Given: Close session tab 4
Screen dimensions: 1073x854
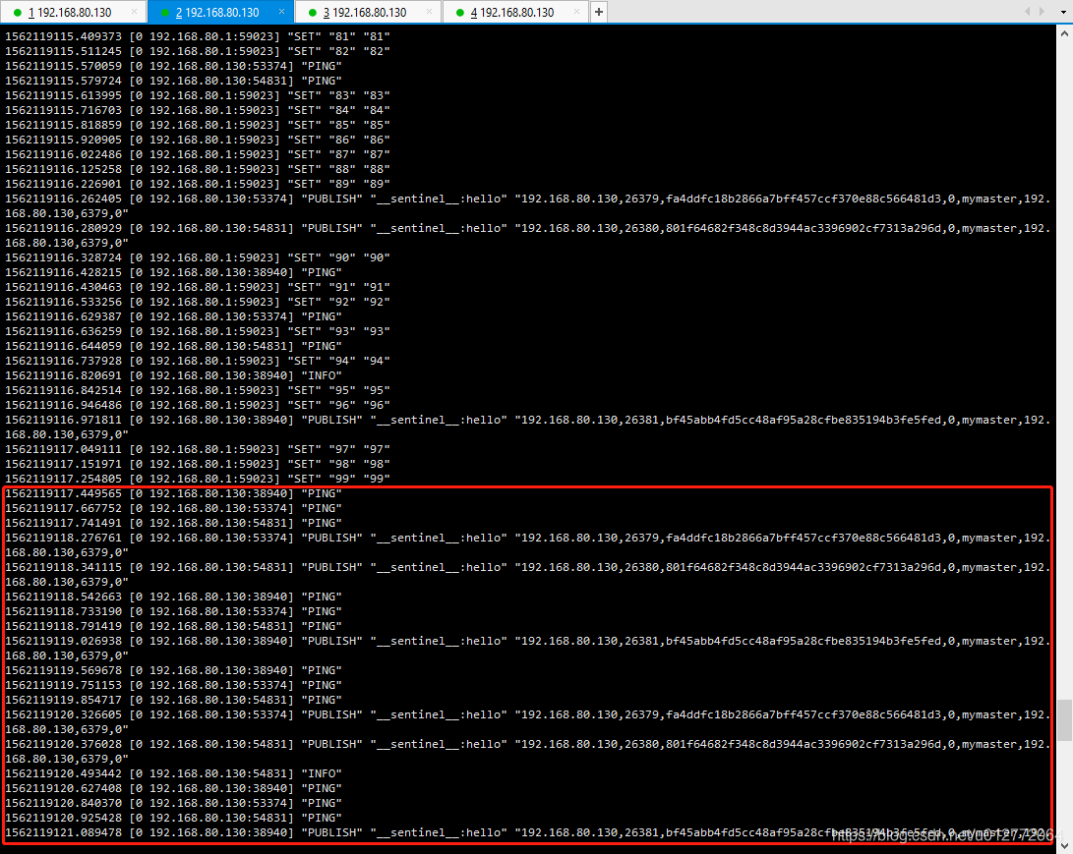Looking at the screenshot, I should (x=577, y=12).
